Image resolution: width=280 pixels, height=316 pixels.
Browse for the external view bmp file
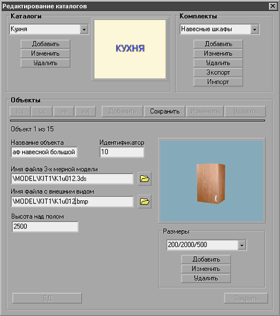(145, 202)
